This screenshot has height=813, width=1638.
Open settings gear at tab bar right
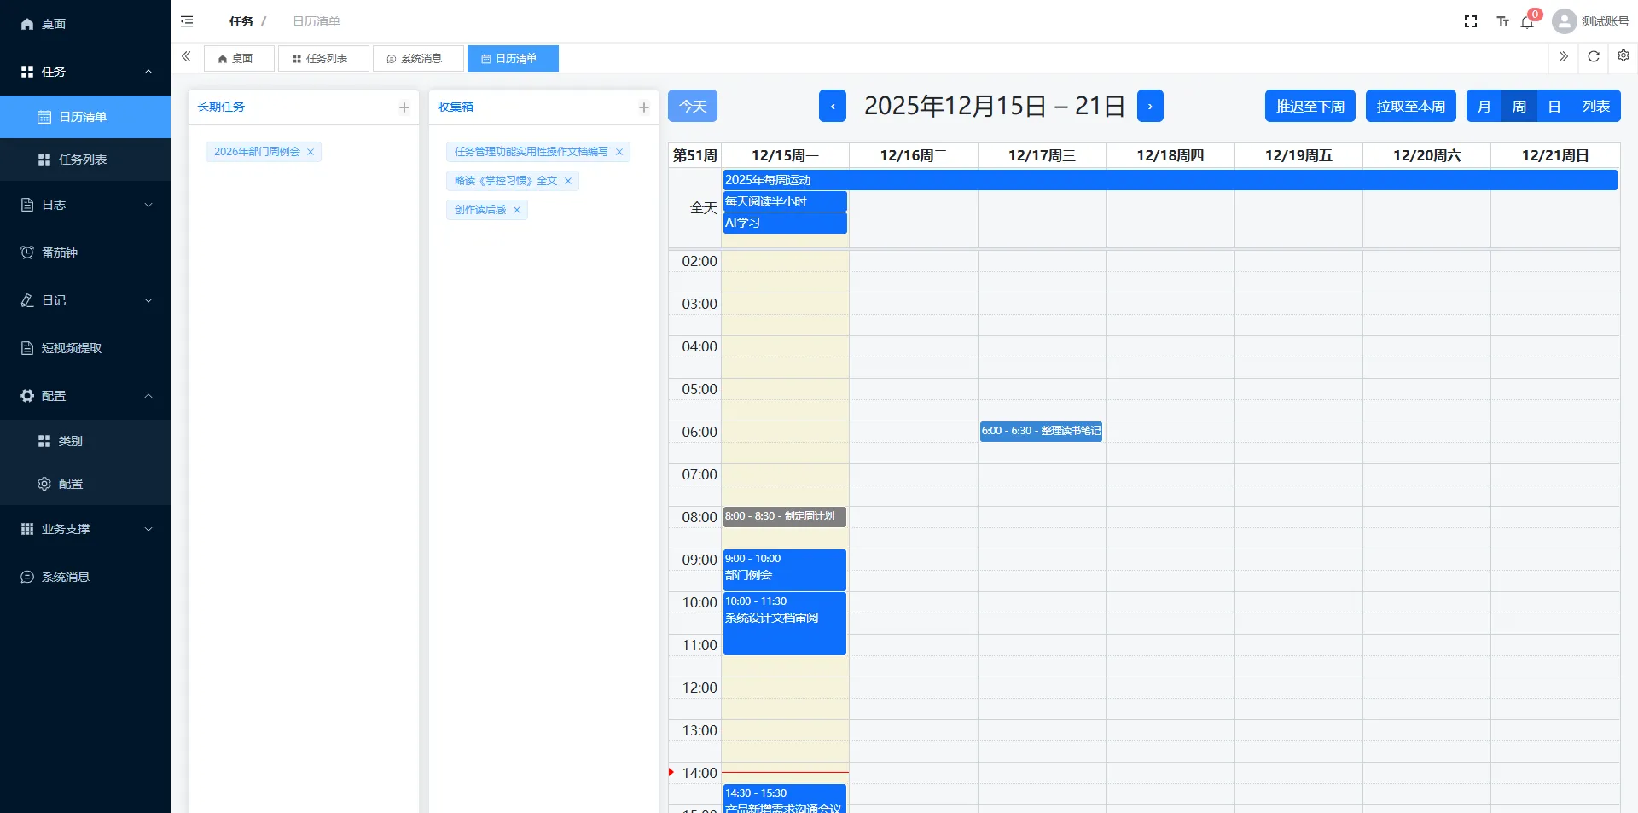(1623, 56)
